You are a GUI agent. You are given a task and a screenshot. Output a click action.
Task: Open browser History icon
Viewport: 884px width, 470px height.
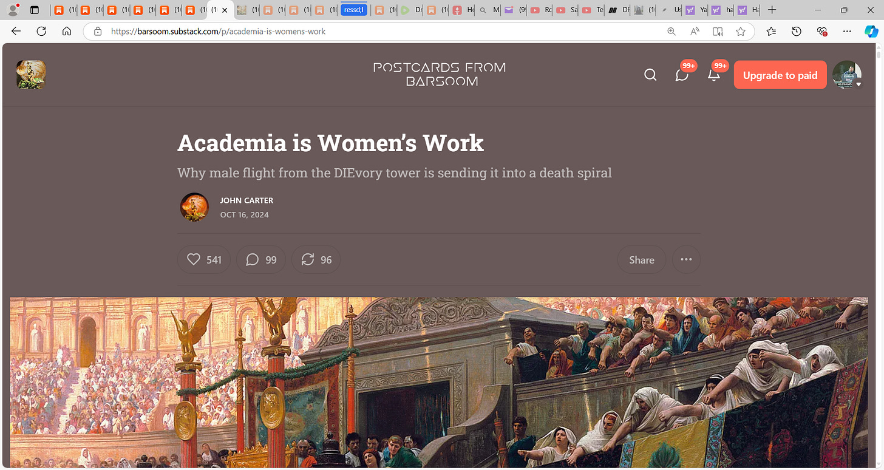click(x=797, y=32)
